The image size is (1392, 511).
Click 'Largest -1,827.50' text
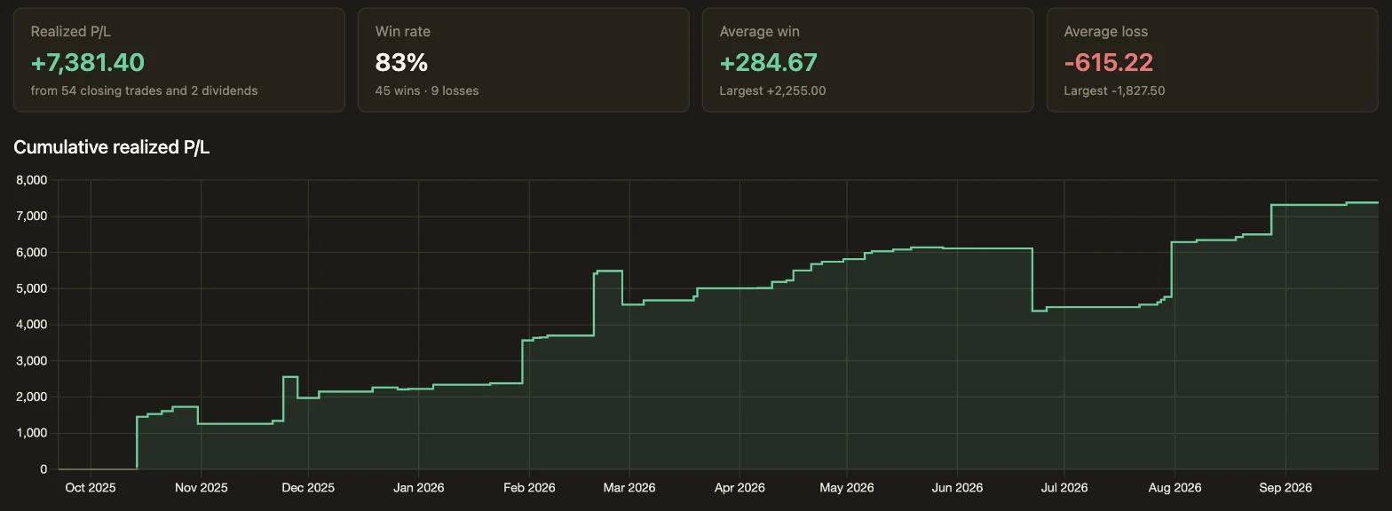pyautogui.click(x=1114, y=90)
